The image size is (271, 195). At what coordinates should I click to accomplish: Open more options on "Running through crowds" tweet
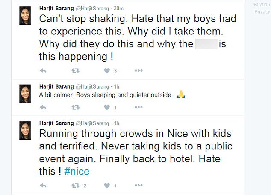tap(138, 185)
